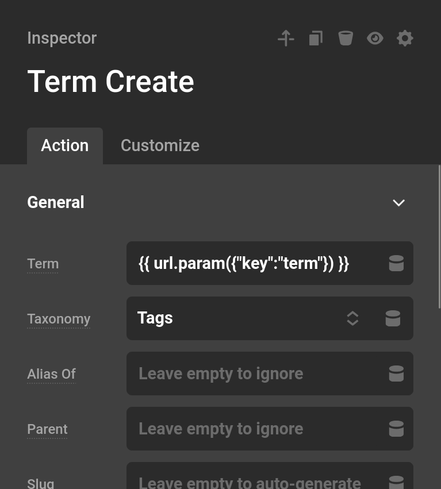Toggle the eye preview icon
Image resolution: width=441 pixels, height=489 pixels.
pyautogui.click(x=375, y=38)
